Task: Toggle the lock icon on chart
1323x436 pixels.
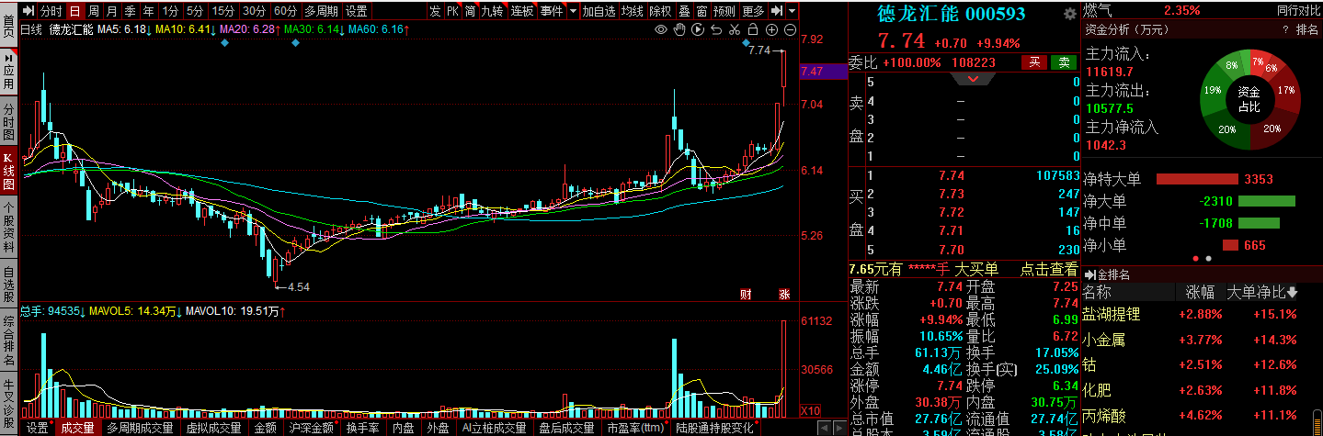Action: click(x=752, y=30)
